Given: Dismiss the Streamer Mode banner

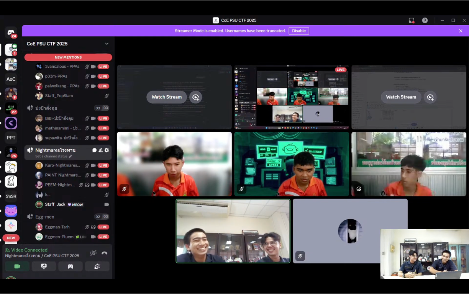Looking at the screenshot, I should 461,31.
